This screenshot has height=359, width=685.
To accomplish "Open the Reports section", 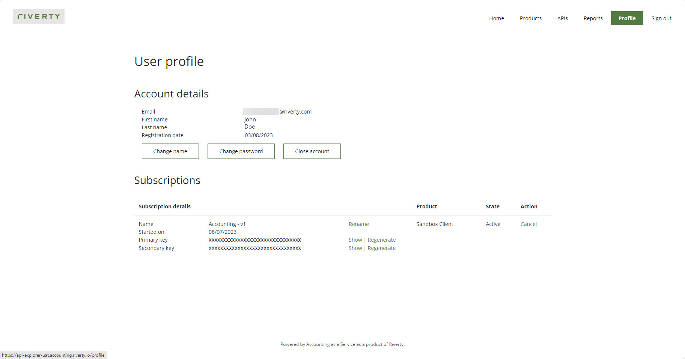I will coord(593,18).
